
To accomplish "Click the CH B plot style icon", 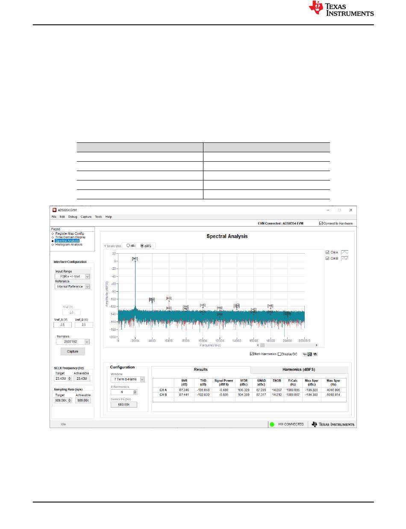I will [345, 258].
